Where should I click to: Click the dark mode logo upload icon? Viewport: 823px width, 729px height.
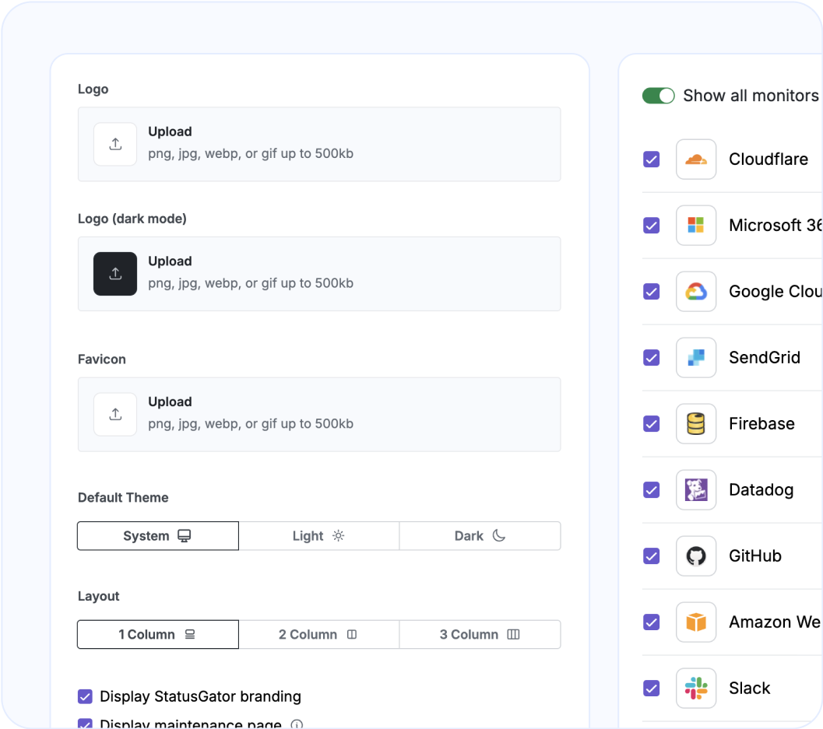(x=115, y=274)
